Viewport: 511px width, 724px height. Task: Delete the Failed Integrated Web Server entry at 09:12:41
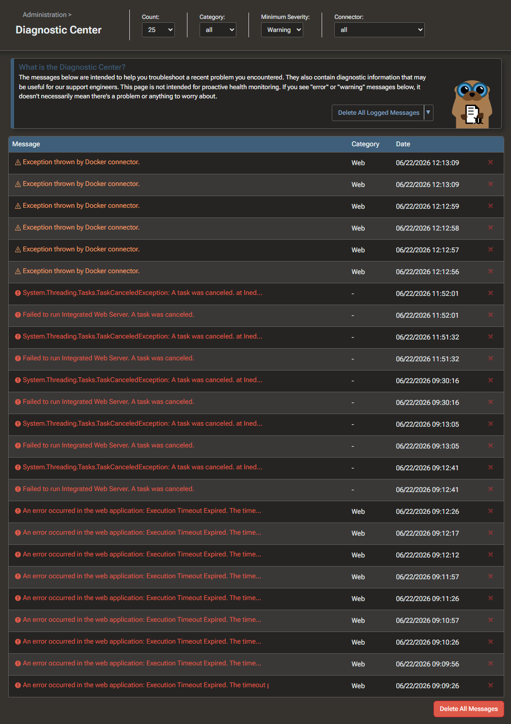tap(491, 489)
